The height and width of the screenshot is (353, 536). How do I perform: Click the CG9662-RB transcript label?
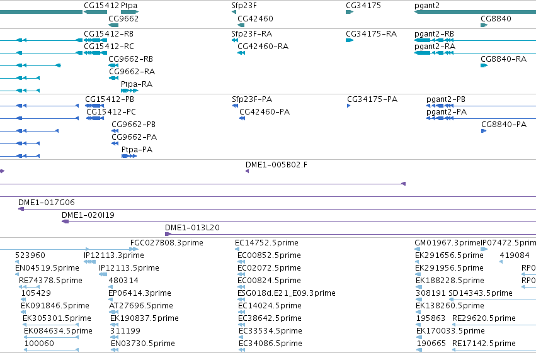click(x=130, y=59)
